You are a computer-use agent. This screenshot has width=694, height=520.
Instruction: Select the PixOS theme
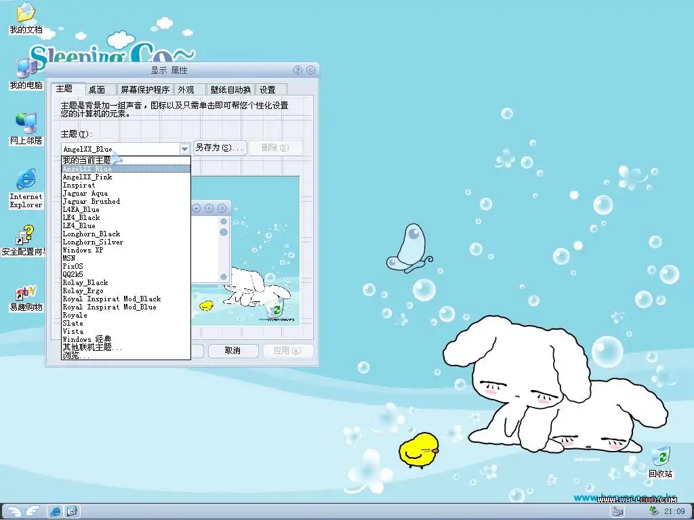[125, 266]
